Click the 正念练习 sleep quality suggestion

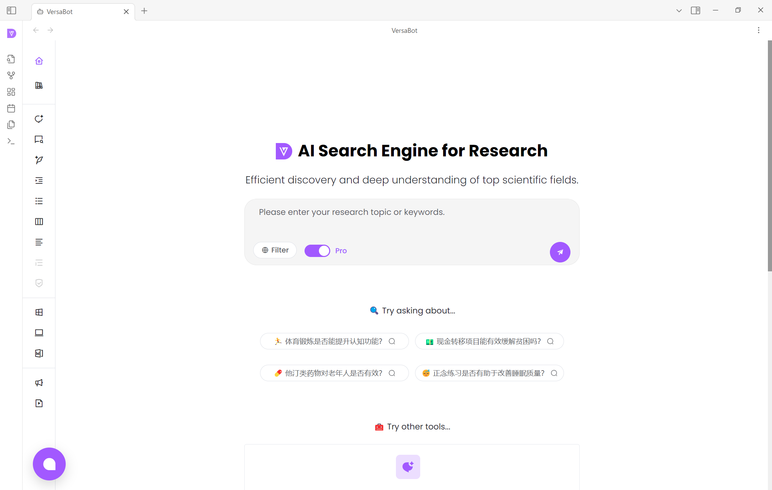tap(489, 373)
